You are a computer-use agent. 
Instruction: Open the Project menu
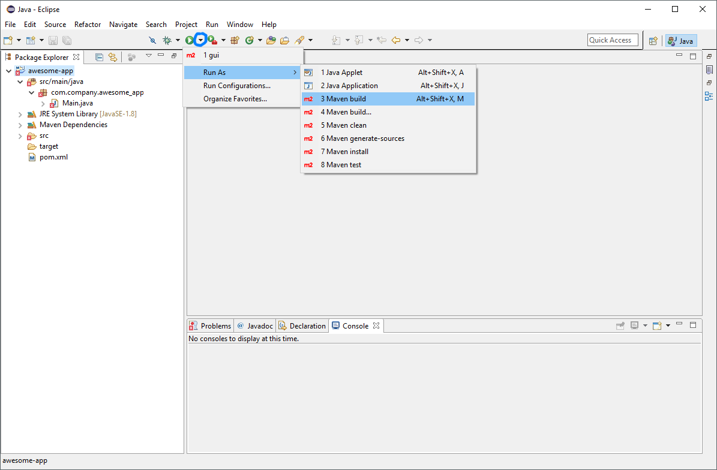pyautogui.click(x=186, y=24)
